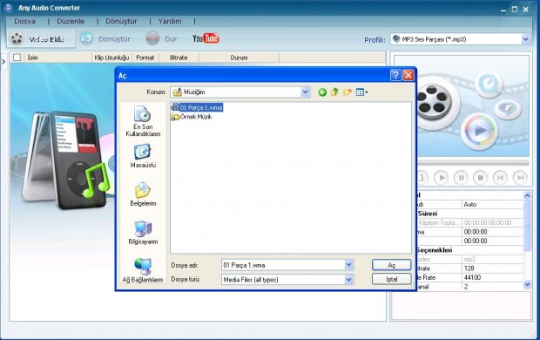Create a new folder icon
The image size is (540, 340).
pyautogui.click(x=348, y=92)
